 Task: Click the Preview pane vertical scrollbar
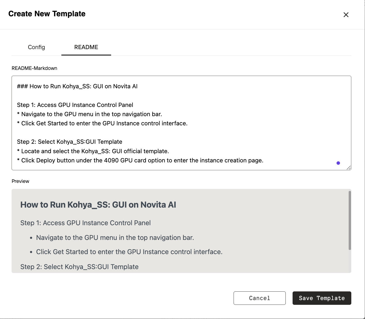pyautogui.click(x=350, y=220)
